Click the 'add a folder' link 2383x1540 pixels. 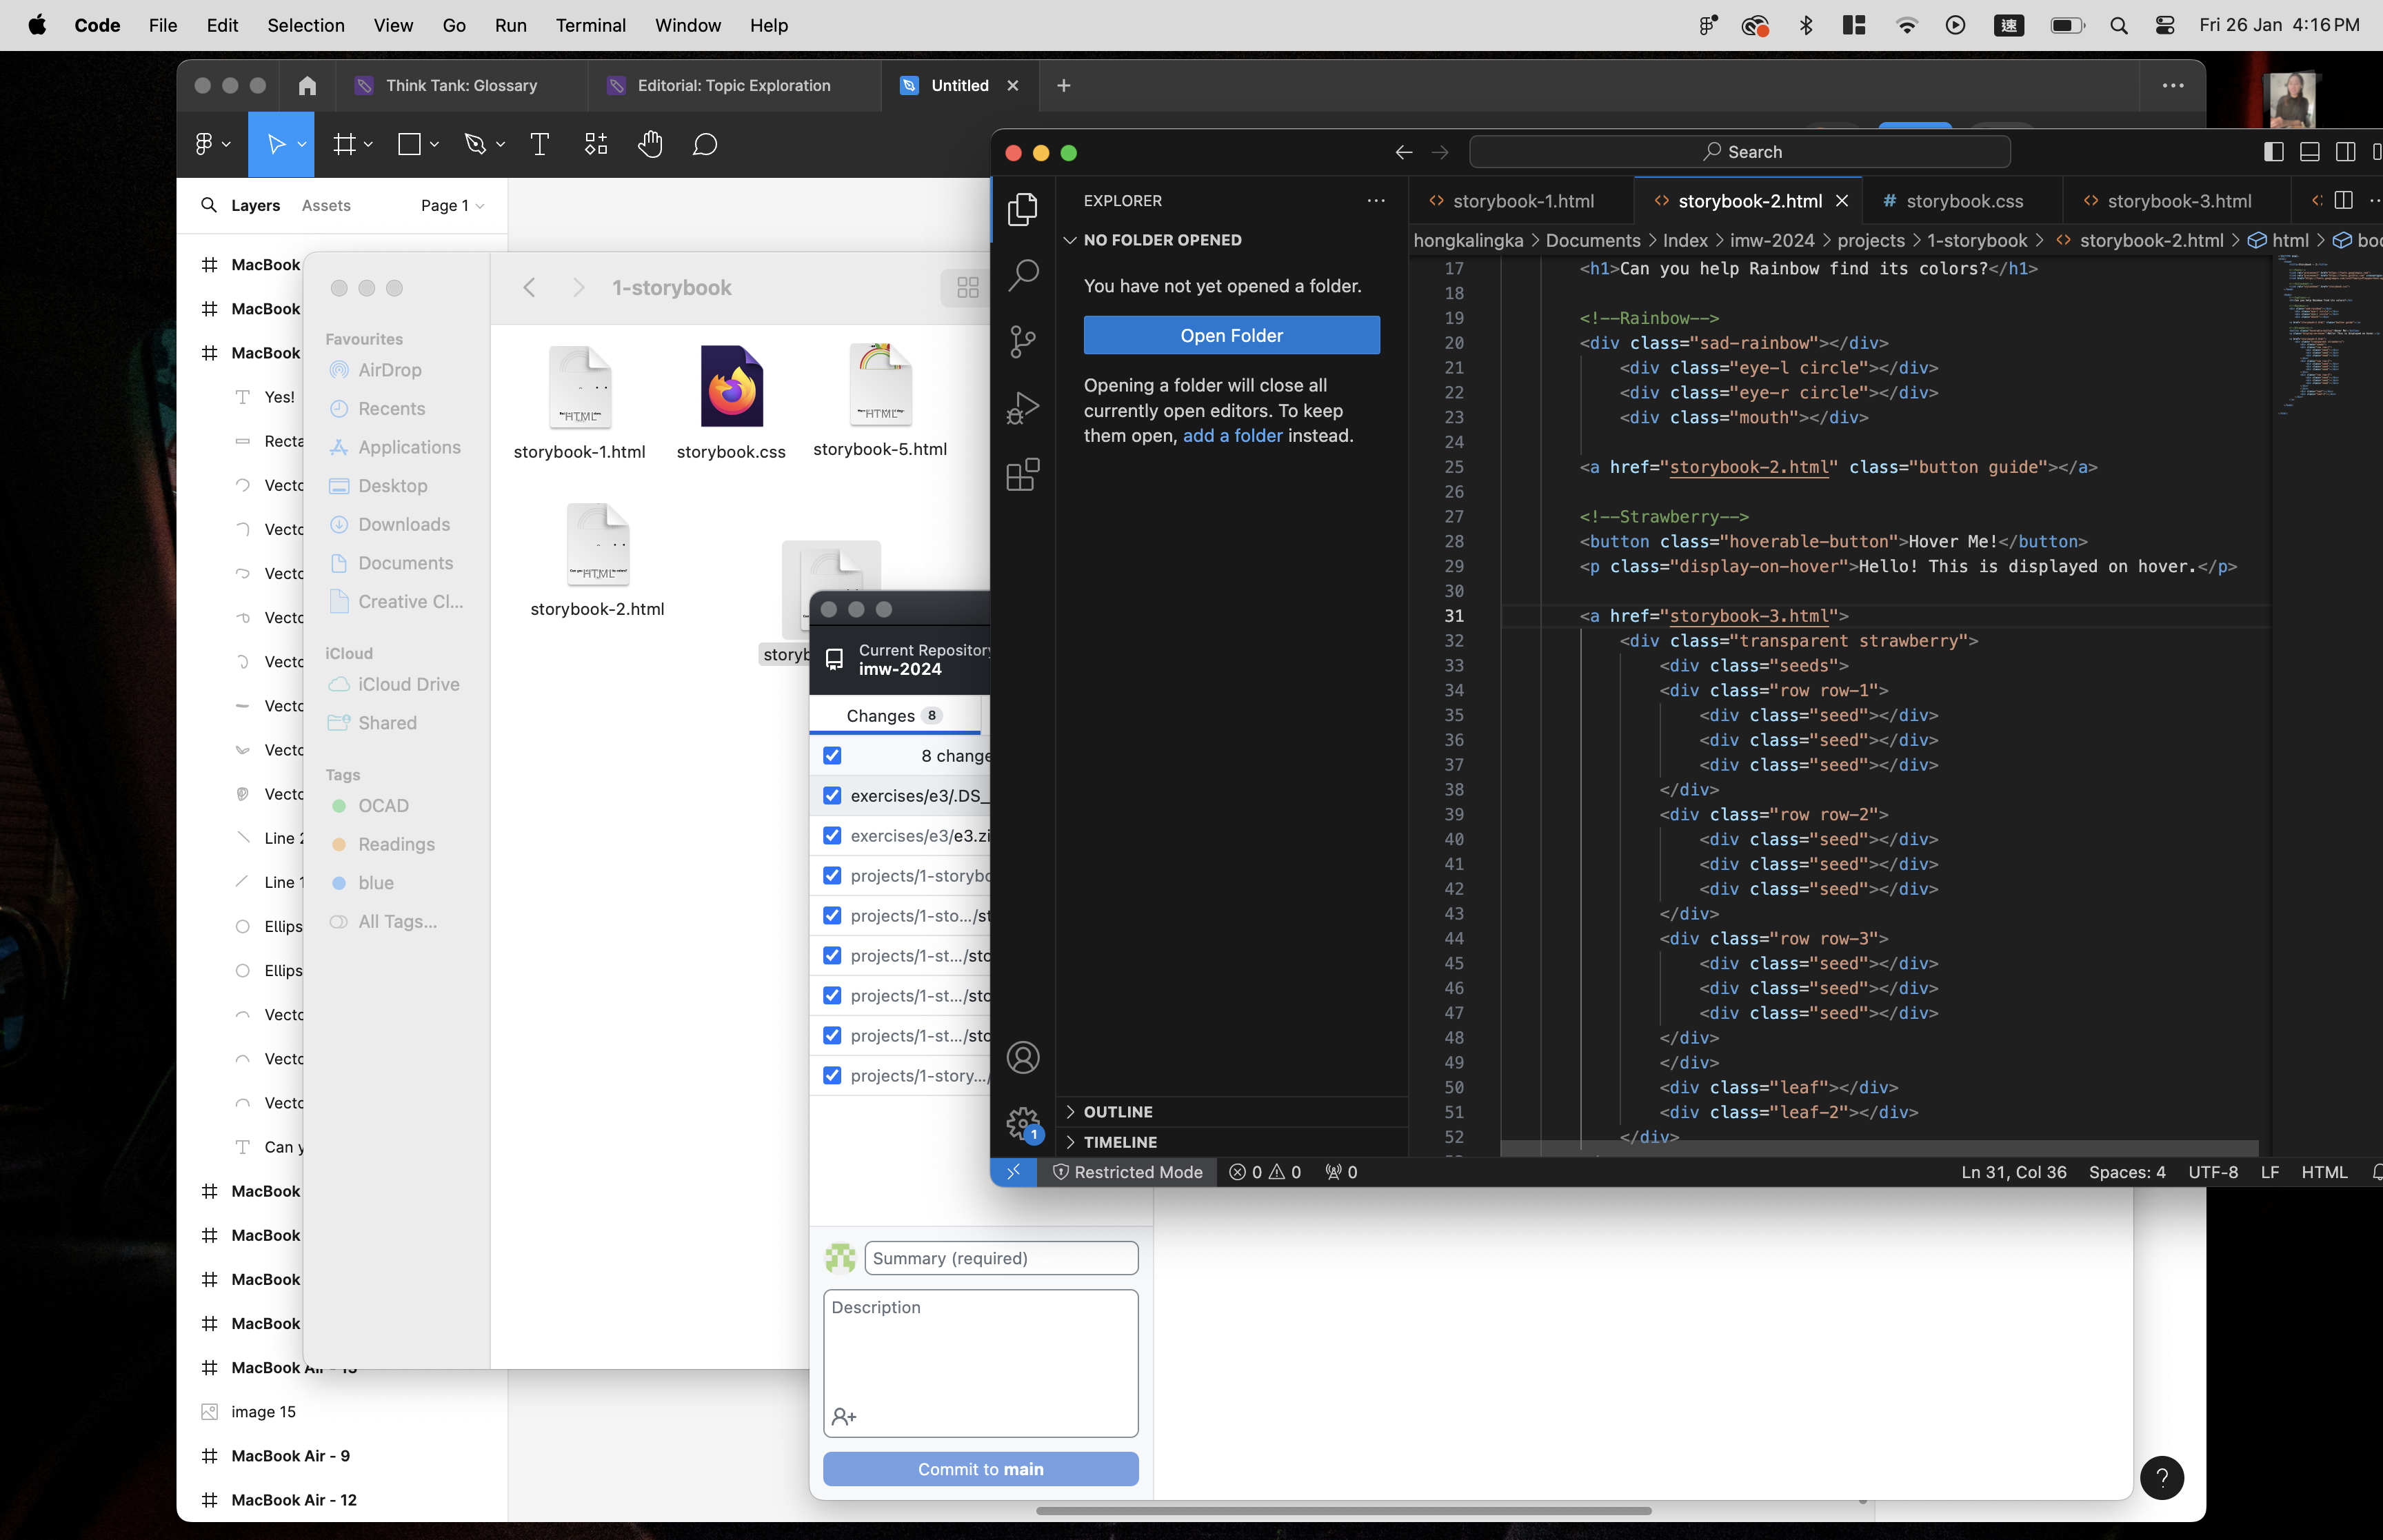(1232, 436)
